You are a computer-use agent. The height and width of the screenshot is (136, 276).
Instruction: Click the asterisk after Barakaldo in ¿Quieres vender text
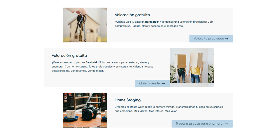99,62
